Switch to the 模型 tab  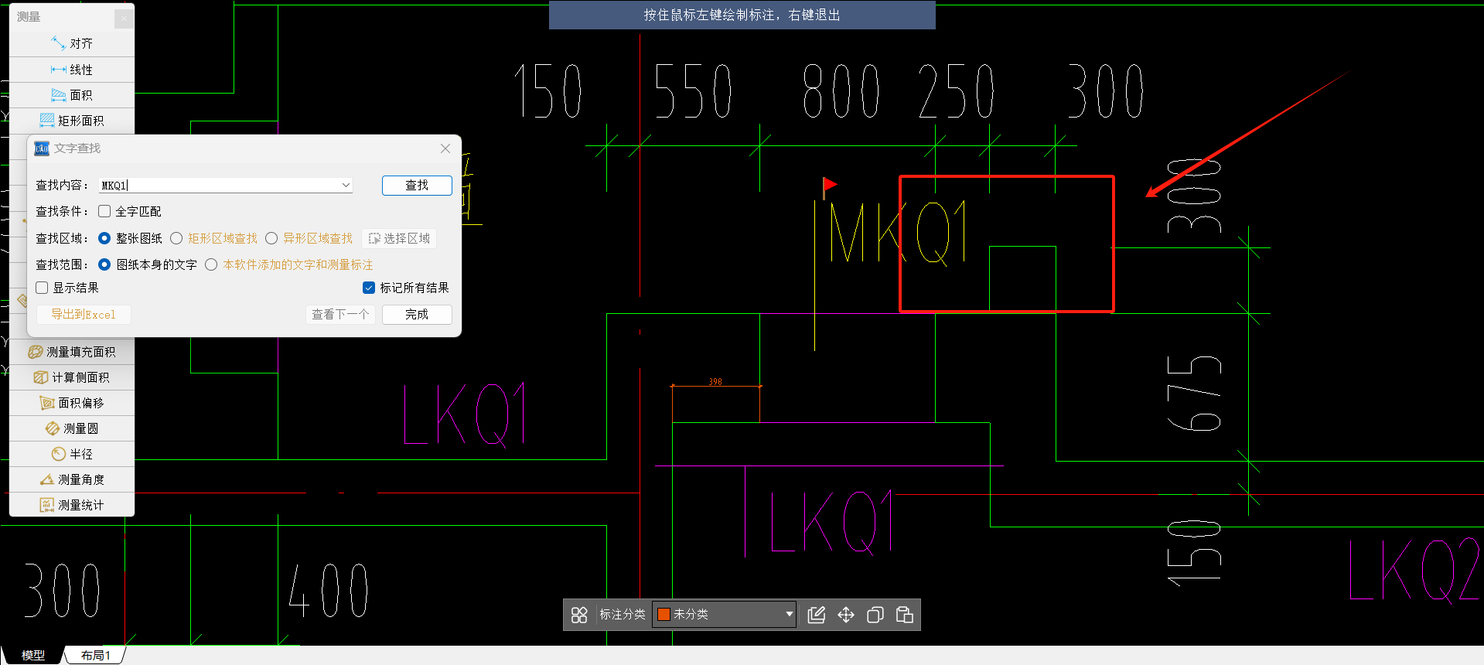(x=32, y=655)
